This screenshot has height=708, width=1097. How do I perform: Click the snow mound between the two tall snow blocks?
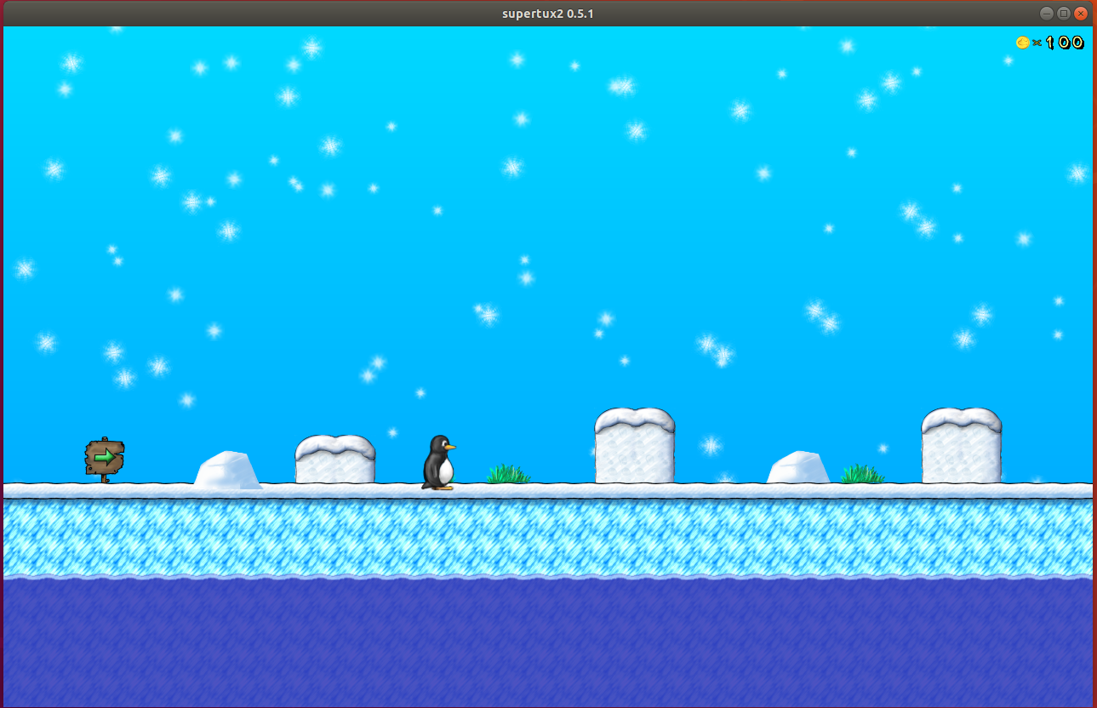[x=798, y=468]
